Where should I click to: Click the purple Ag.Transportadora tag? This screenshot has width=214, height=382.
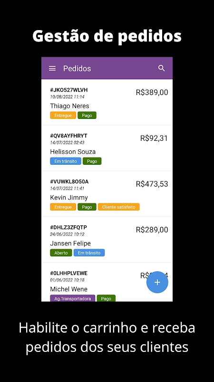(73, 298)
